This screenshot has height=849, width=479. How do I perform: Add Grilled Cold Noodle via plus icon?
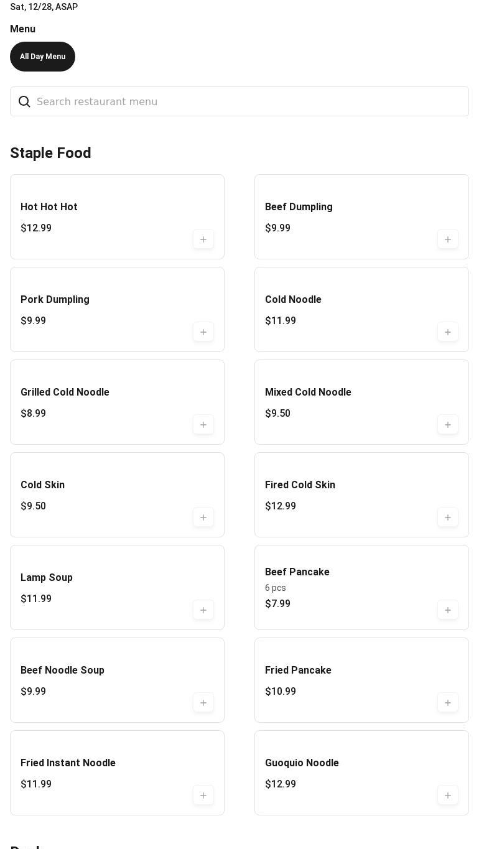click(x=203, y=425)
